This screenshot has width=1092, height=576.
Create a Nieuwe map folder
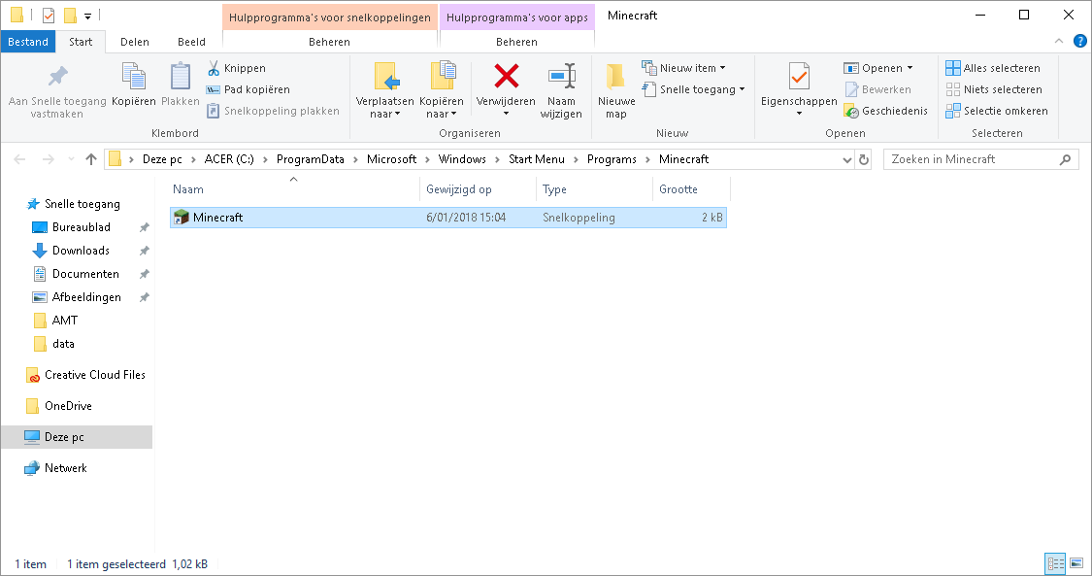(x=616, y=90)
